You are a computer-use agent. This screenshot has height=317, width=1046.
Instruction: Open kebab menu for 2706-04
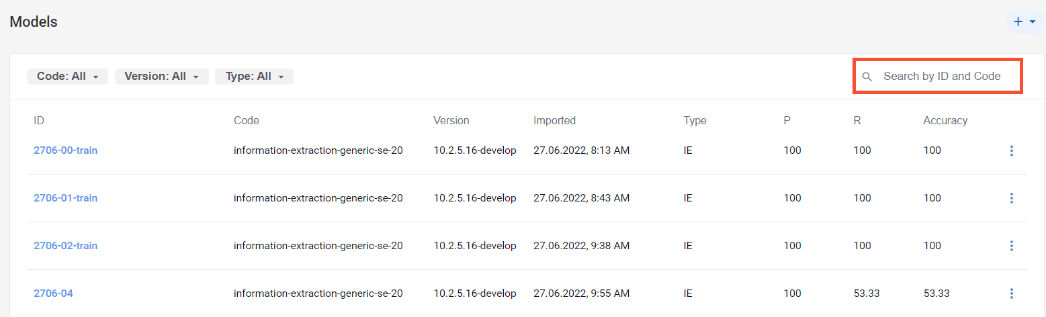click(x=1012, y=293)
